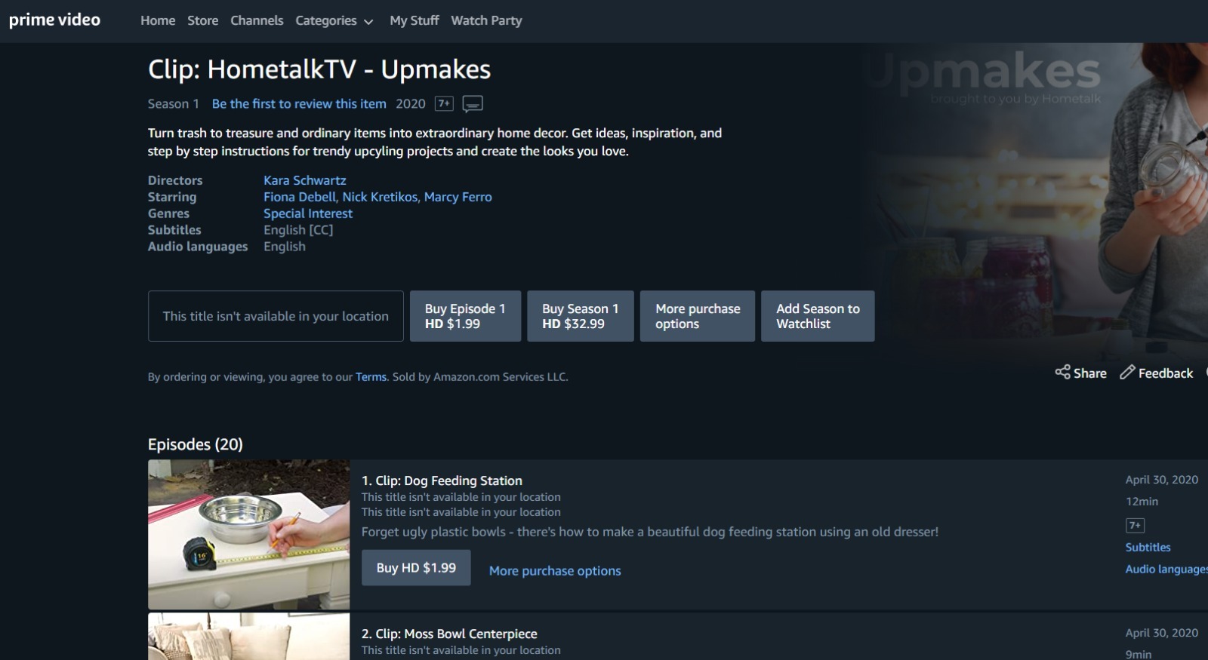1208x660 pixels.
Task: Open the Terms link
Action: click(x=371, y=377)
